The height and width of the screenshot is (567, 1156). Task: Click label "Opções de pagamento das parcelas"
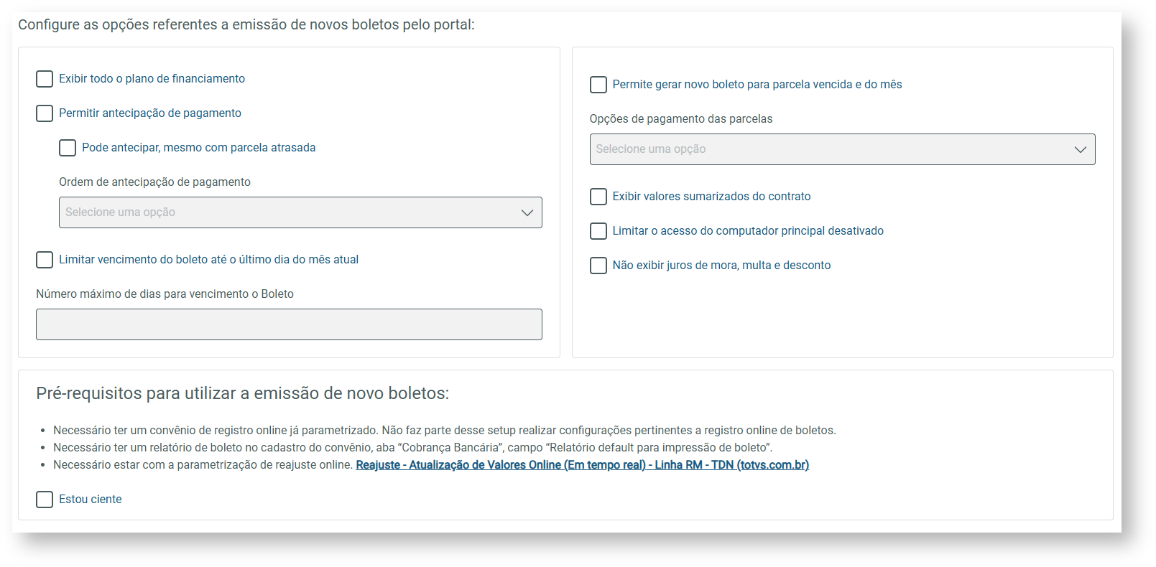point(681,118)
